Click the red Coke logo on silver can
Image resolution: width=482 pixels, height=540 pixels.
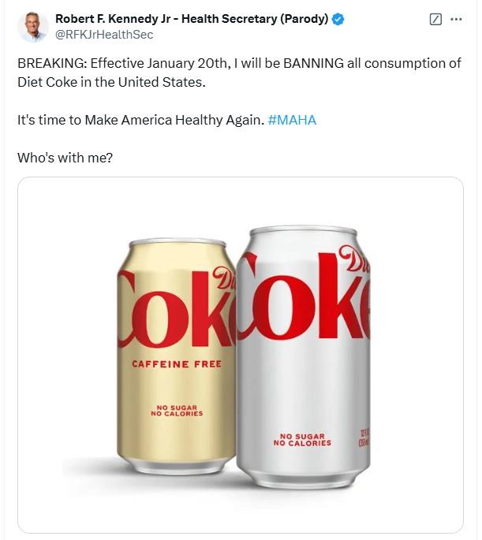click(303, 295)
